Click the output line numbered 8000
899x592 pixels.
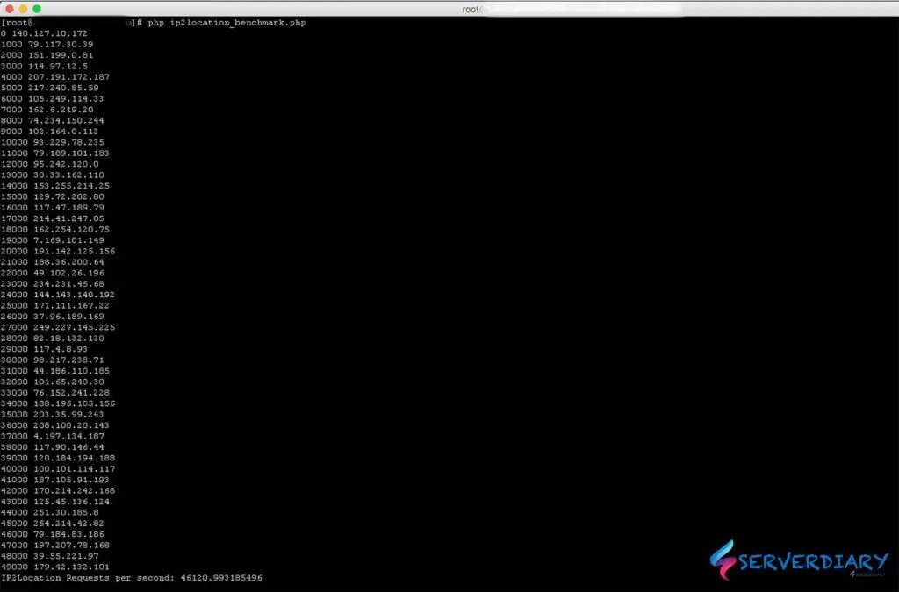[x=52, y=121]
